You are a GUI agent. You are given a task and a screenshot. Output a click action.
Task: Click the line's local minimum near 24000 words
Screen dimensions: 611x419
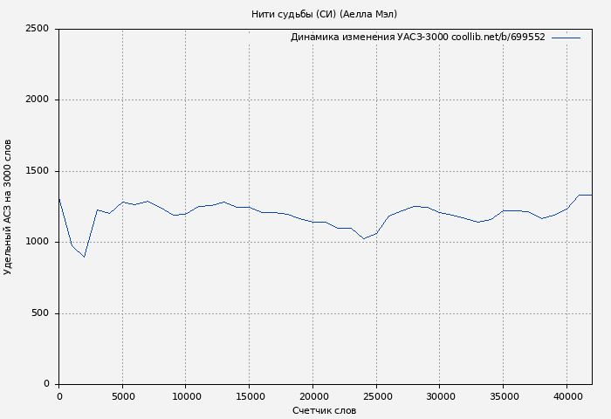[x=364, y=238]
